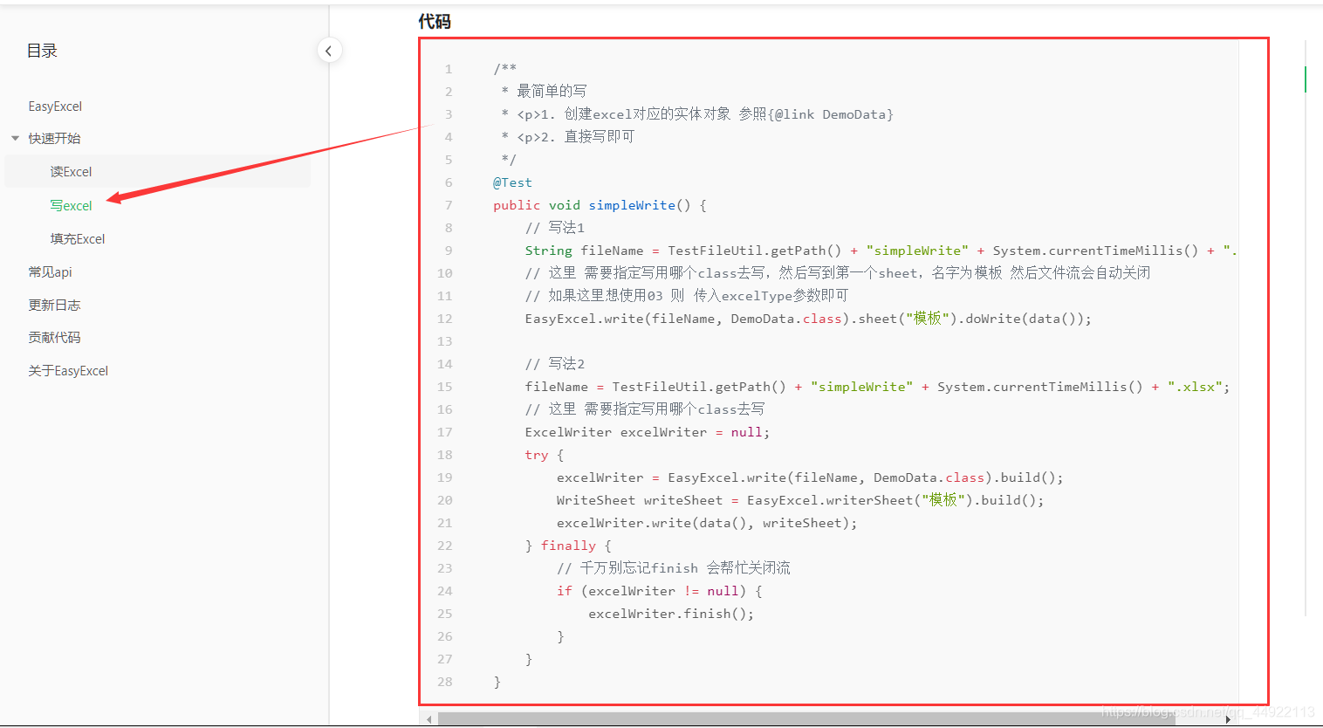Click line number 28 in code
This screenshot has height=728, width=1323.
[445, 682]
